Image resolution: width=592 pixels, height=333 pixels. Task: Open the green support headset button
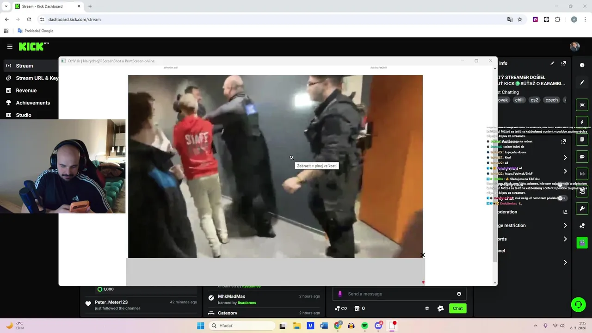pos(578,304)
